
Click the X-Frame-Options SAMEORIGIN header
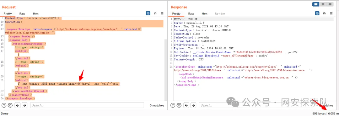coord(195,41)
